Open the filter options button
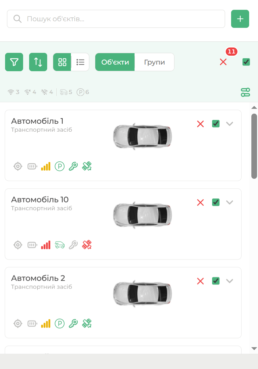Image resolution: width=258 pixels, height=369 pixels. point(14,62)
